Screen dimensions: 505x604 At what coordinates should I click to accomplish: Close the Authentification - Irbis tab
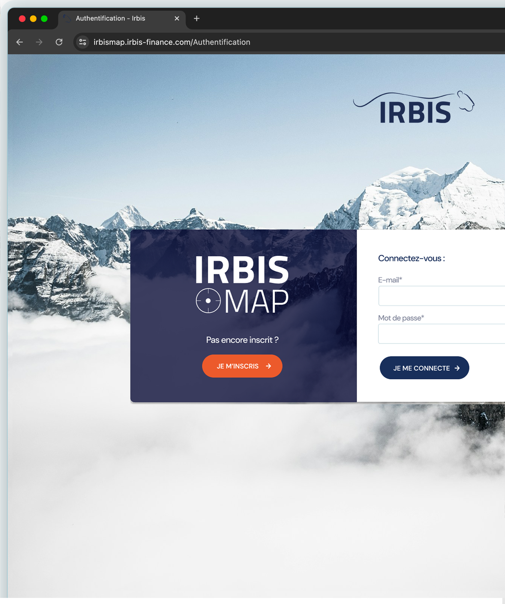point(177,19)
